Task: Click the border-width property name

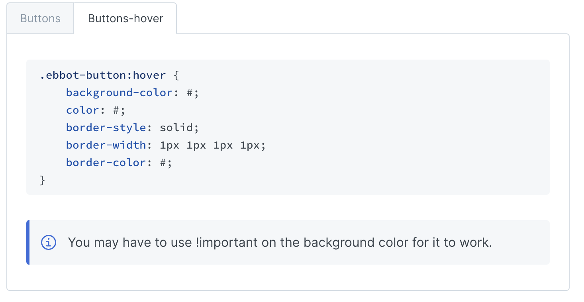Action: [x=106, y=145]
